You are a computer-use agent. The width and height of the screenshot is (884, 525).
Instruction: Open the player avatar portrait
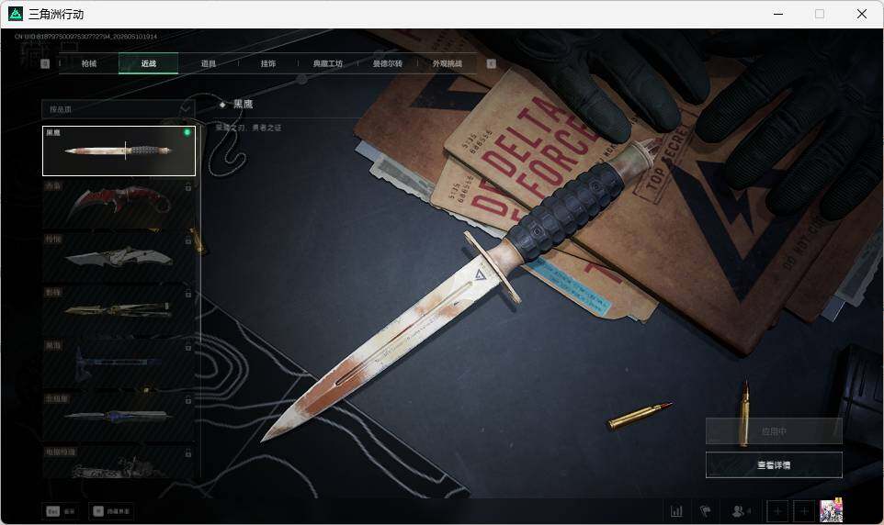pyautogui.click(x=831, y=510)
